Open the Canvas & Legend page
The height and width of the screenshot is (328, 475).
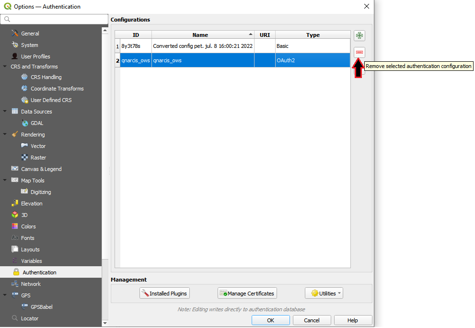coord(35,169)
